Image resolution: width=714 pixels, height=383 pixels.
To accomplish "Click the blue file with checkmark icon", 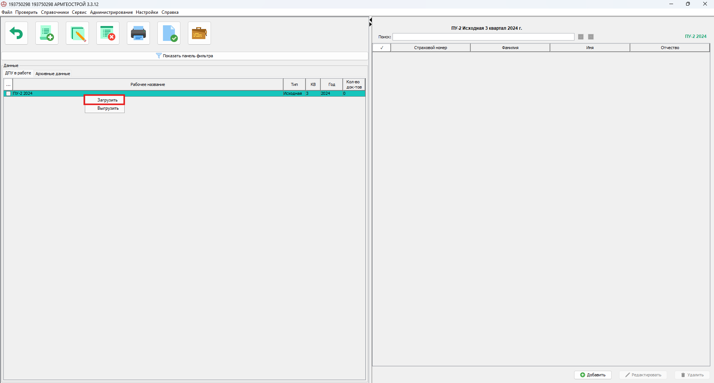I will click(169, 33).
